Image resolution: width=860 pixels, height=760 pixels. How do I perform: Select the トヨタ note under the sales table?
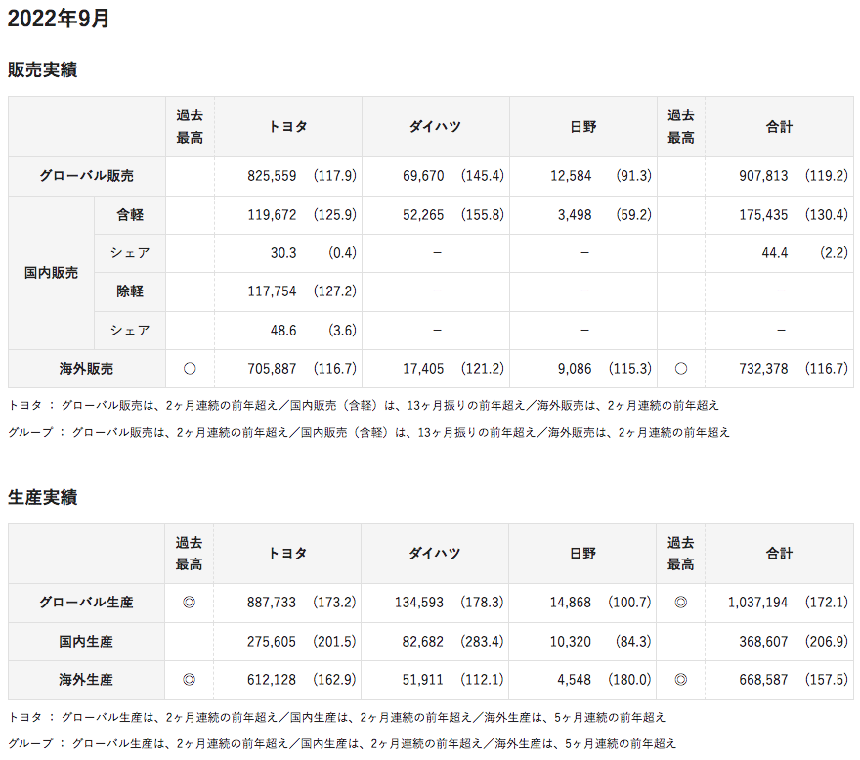pyautogui.click(x=364, y=406)
